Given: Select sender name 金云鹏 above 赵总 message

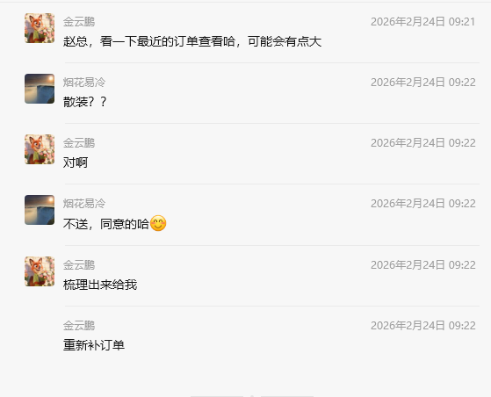Looking at the screenshot, I should tap(79, 22).
